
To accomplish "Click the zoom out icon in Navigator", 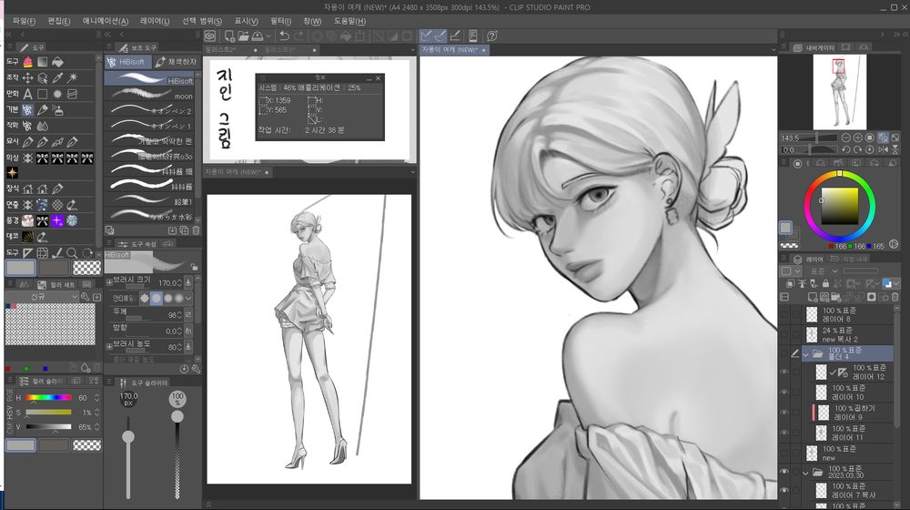I will (845, 138).
